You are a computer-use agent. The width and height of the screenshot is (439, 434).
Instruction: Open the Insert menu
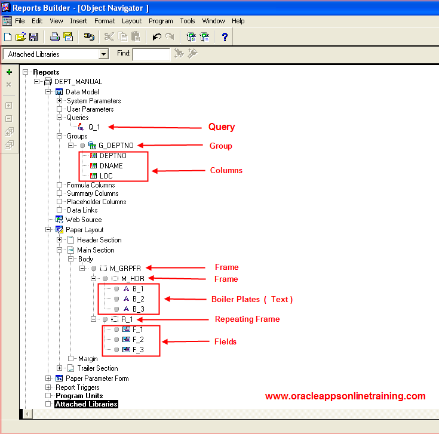coord(78,21)
